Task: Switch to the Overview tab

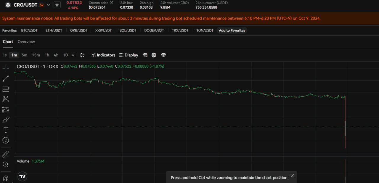Action: [26, 42]
